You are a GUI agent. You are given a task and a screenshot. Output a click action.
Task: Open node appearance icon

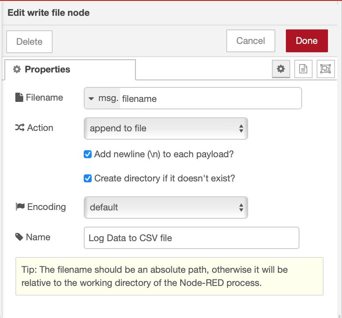tap(325, 69)
